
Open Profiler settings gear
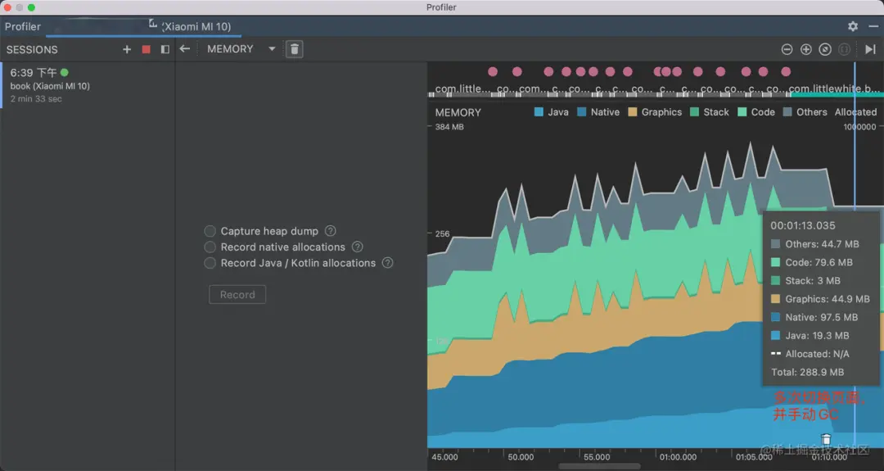point(853,26)
